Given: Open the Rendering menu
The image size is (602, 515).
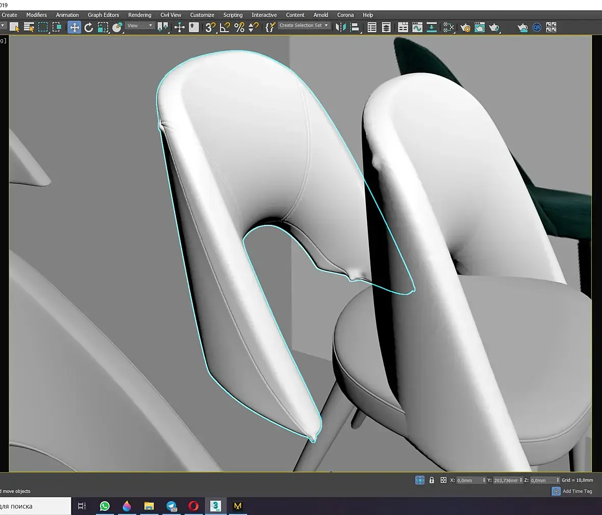Looking at the screenshot, I should (x=139, y=15).
